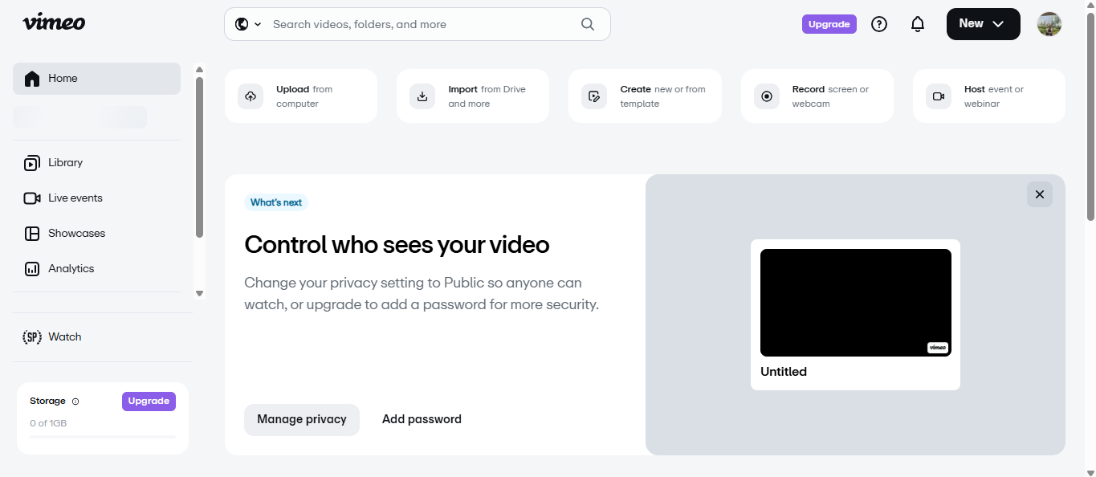Open the Library section
Screen dimensions: 1096x477
65,162
